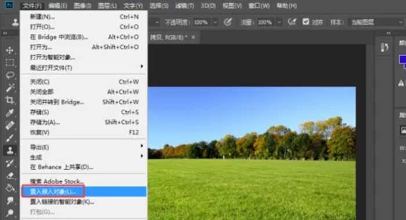Open the File menu
This screenshot has width=406, height=220.
tap(32, 6)
